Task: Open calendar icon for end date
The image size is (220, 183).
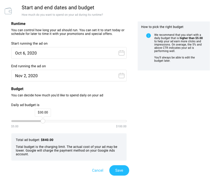Action: coord(121,76)
